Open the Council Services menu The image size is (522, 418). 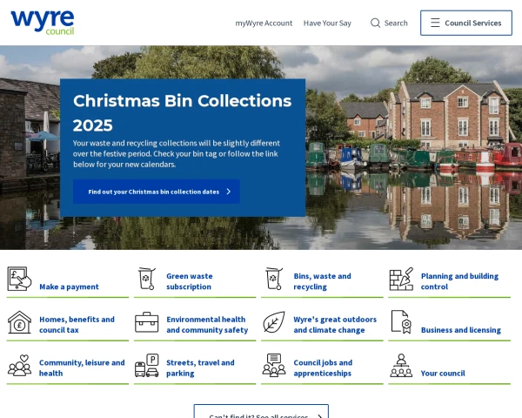click(x=466, y=23)
